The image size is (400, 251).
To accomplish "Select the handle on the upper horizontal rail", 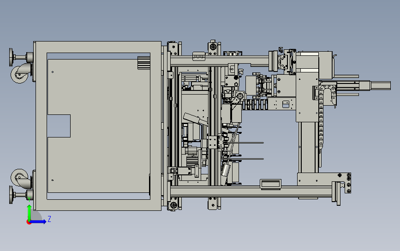I will [199, 56].
